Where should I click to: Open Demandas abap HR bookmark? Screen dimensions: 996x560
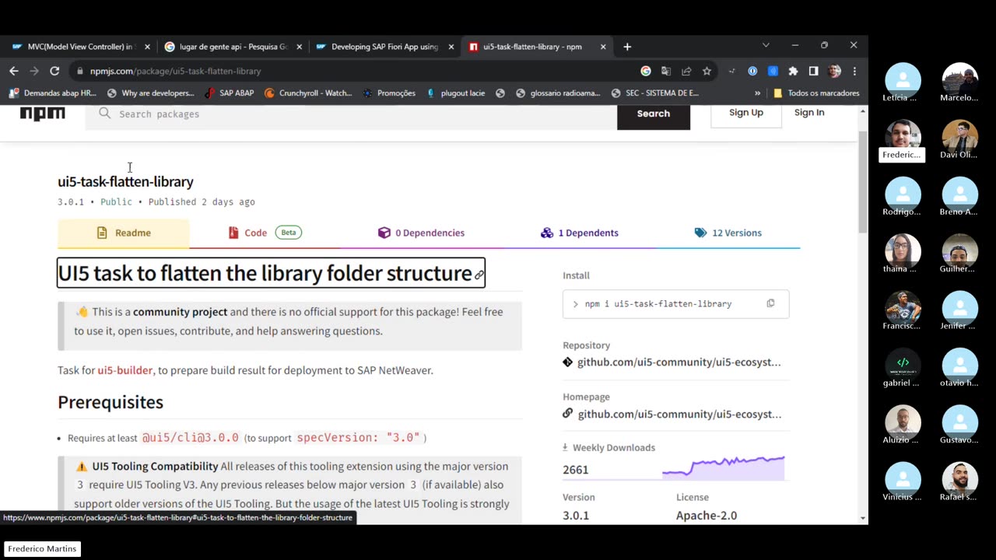[53, 93]
